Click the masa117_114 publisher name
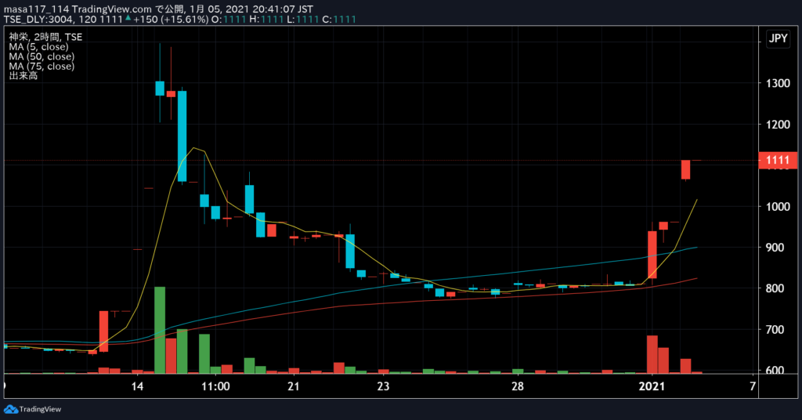 36,9
